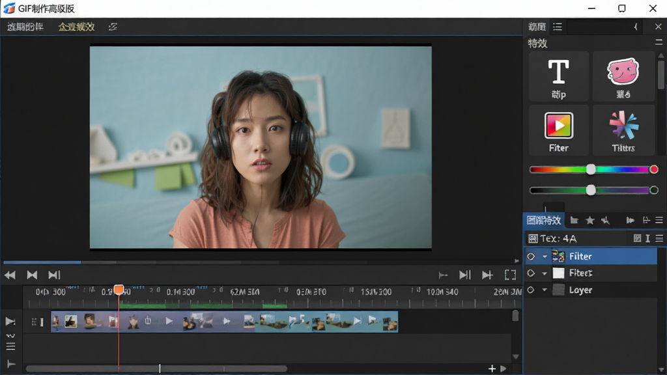
Task: Open the lines menu in the Tex: 4A row
Action: [659, 238]
